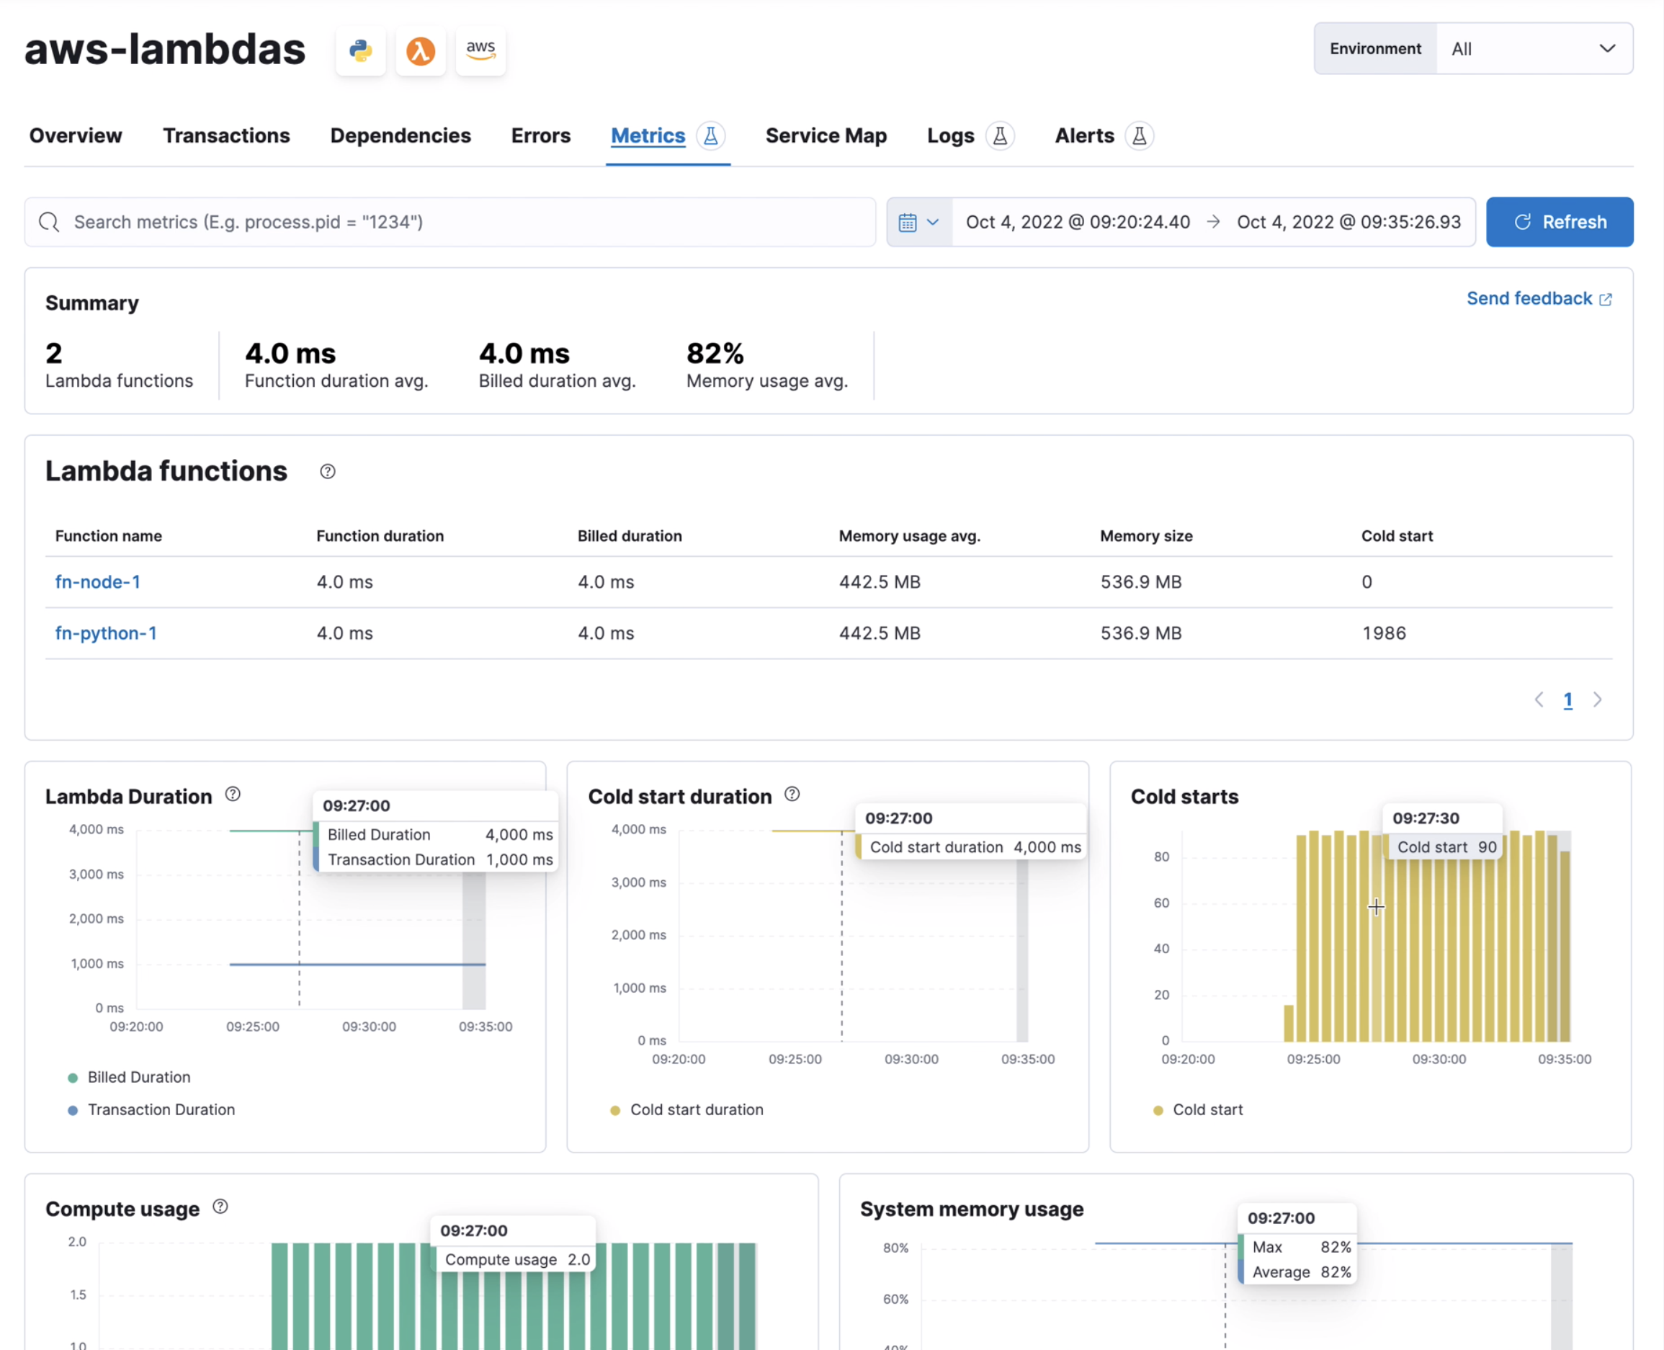Click the beta flask icon next to Metrics
Screen dimensions: 1664x1350
point(711,135)
